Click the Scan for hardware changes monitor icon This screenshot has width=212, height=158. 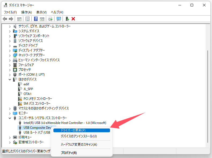(x=59, y=19)
